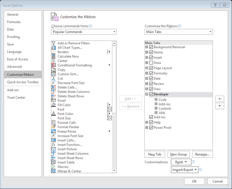Uncheck the Insert tab checkbox
The width and height of the screenshot is (232, 189).
pos(151,58)
